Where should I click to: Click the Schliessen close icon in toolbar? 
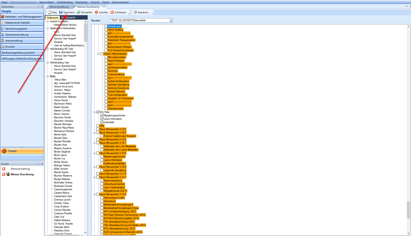112,12
